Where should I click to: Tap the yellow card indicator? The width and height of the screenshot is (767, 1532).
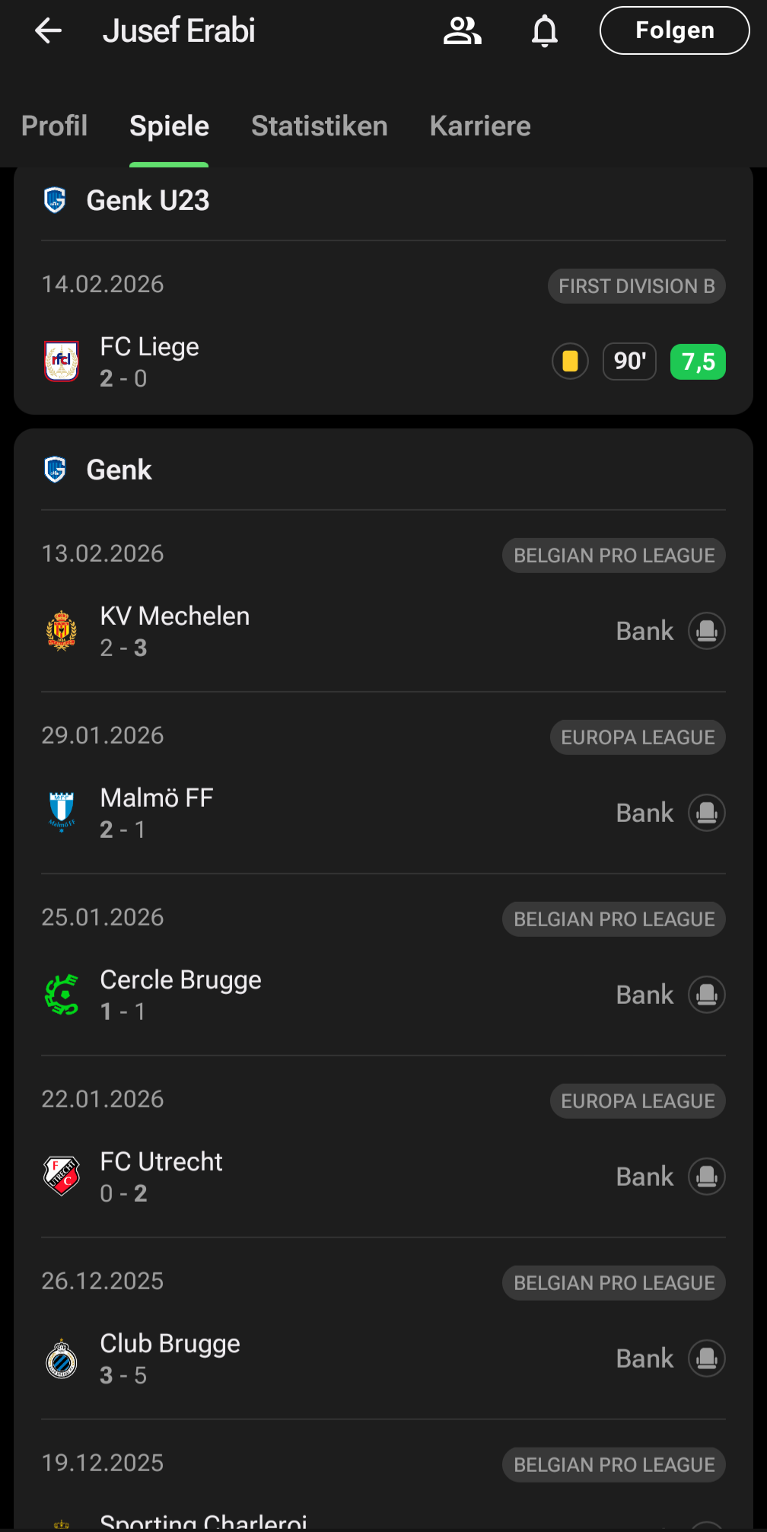(570, 362)
